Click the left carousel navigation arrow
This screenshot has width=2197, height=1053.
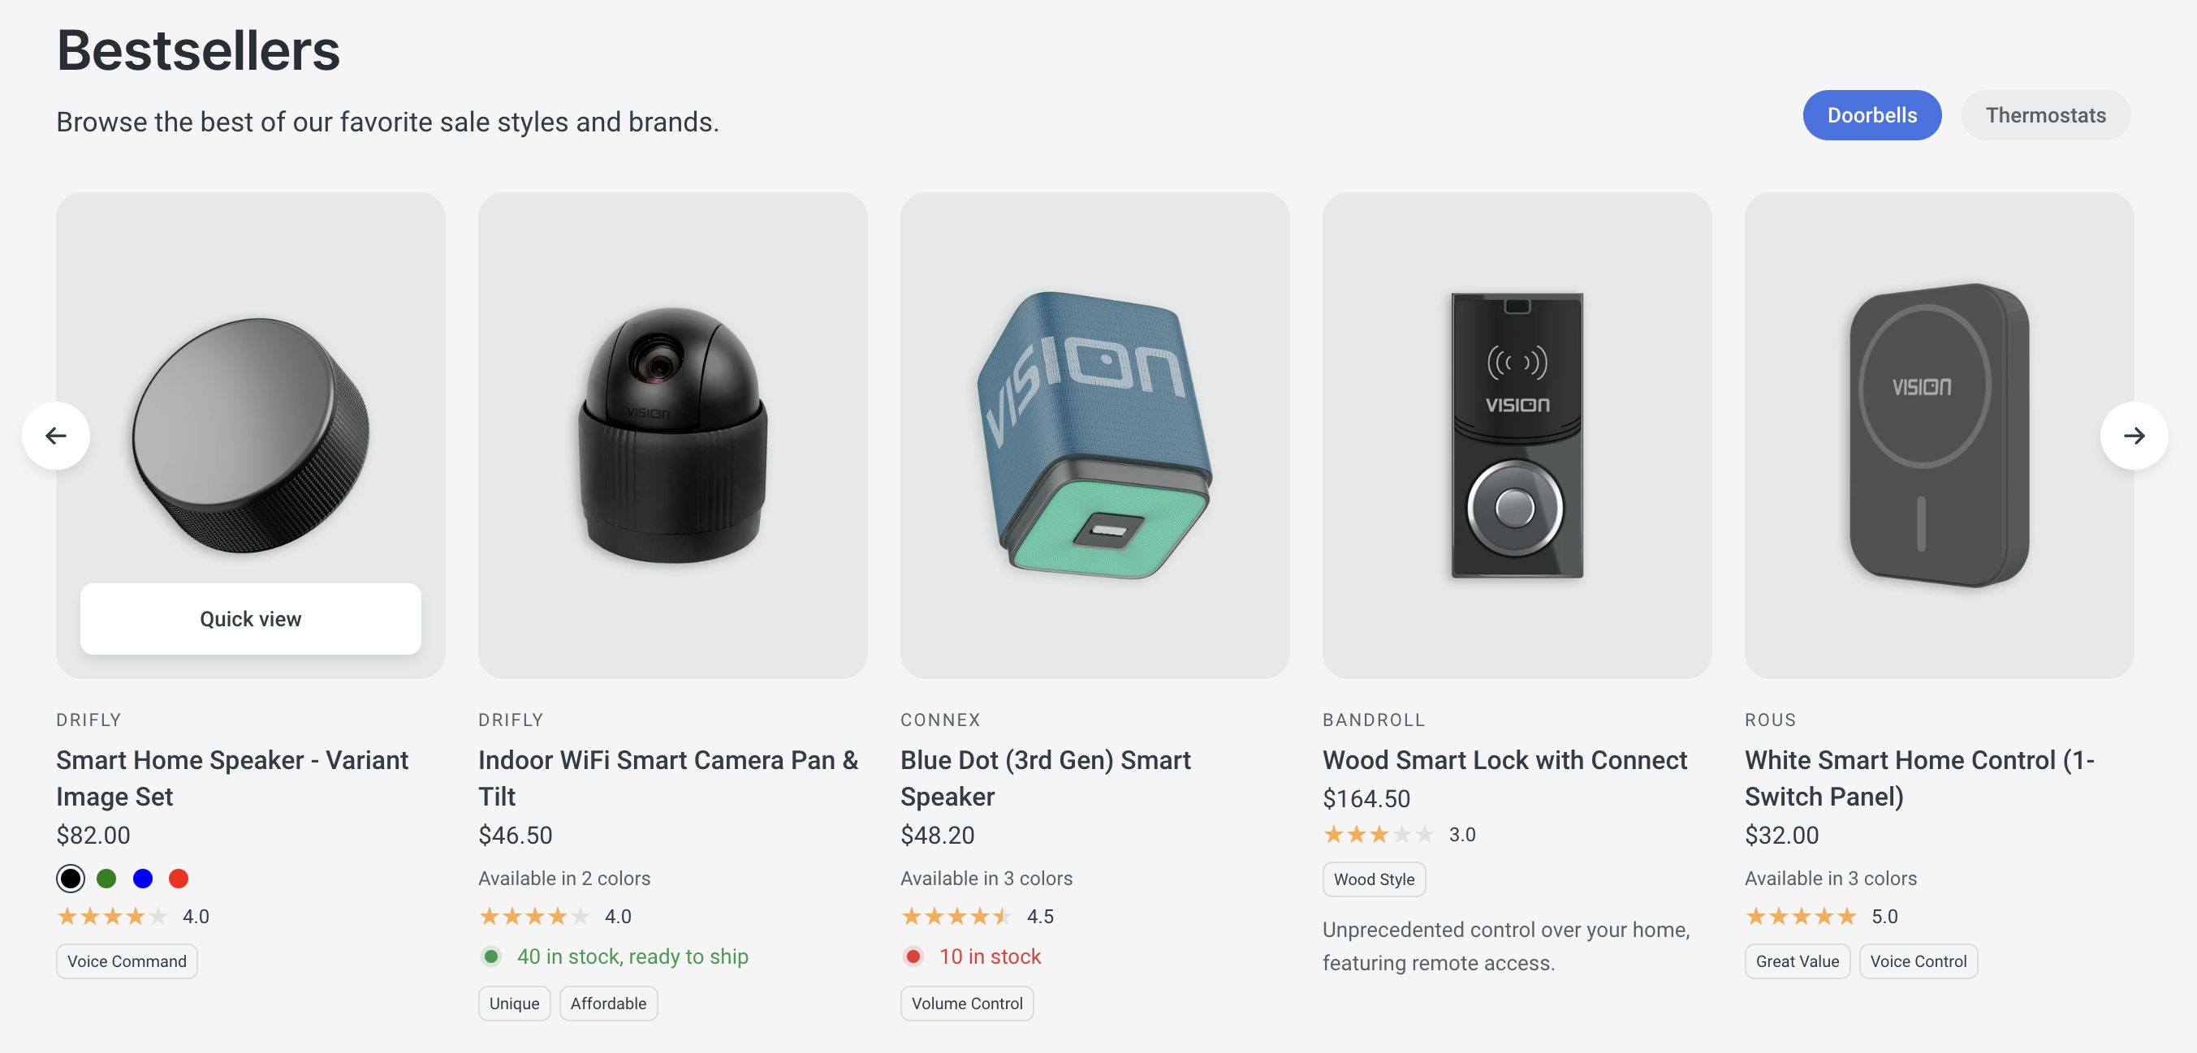[56, 436]
